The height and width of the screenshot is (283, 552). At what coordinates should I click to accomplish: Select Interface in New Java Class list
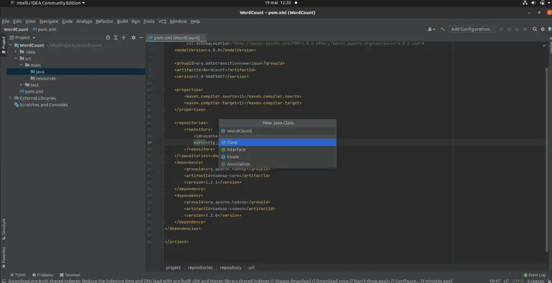[236, 150]
